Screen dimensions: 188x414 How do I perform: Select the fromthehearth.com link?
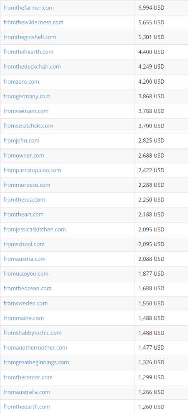pos(28,52)
